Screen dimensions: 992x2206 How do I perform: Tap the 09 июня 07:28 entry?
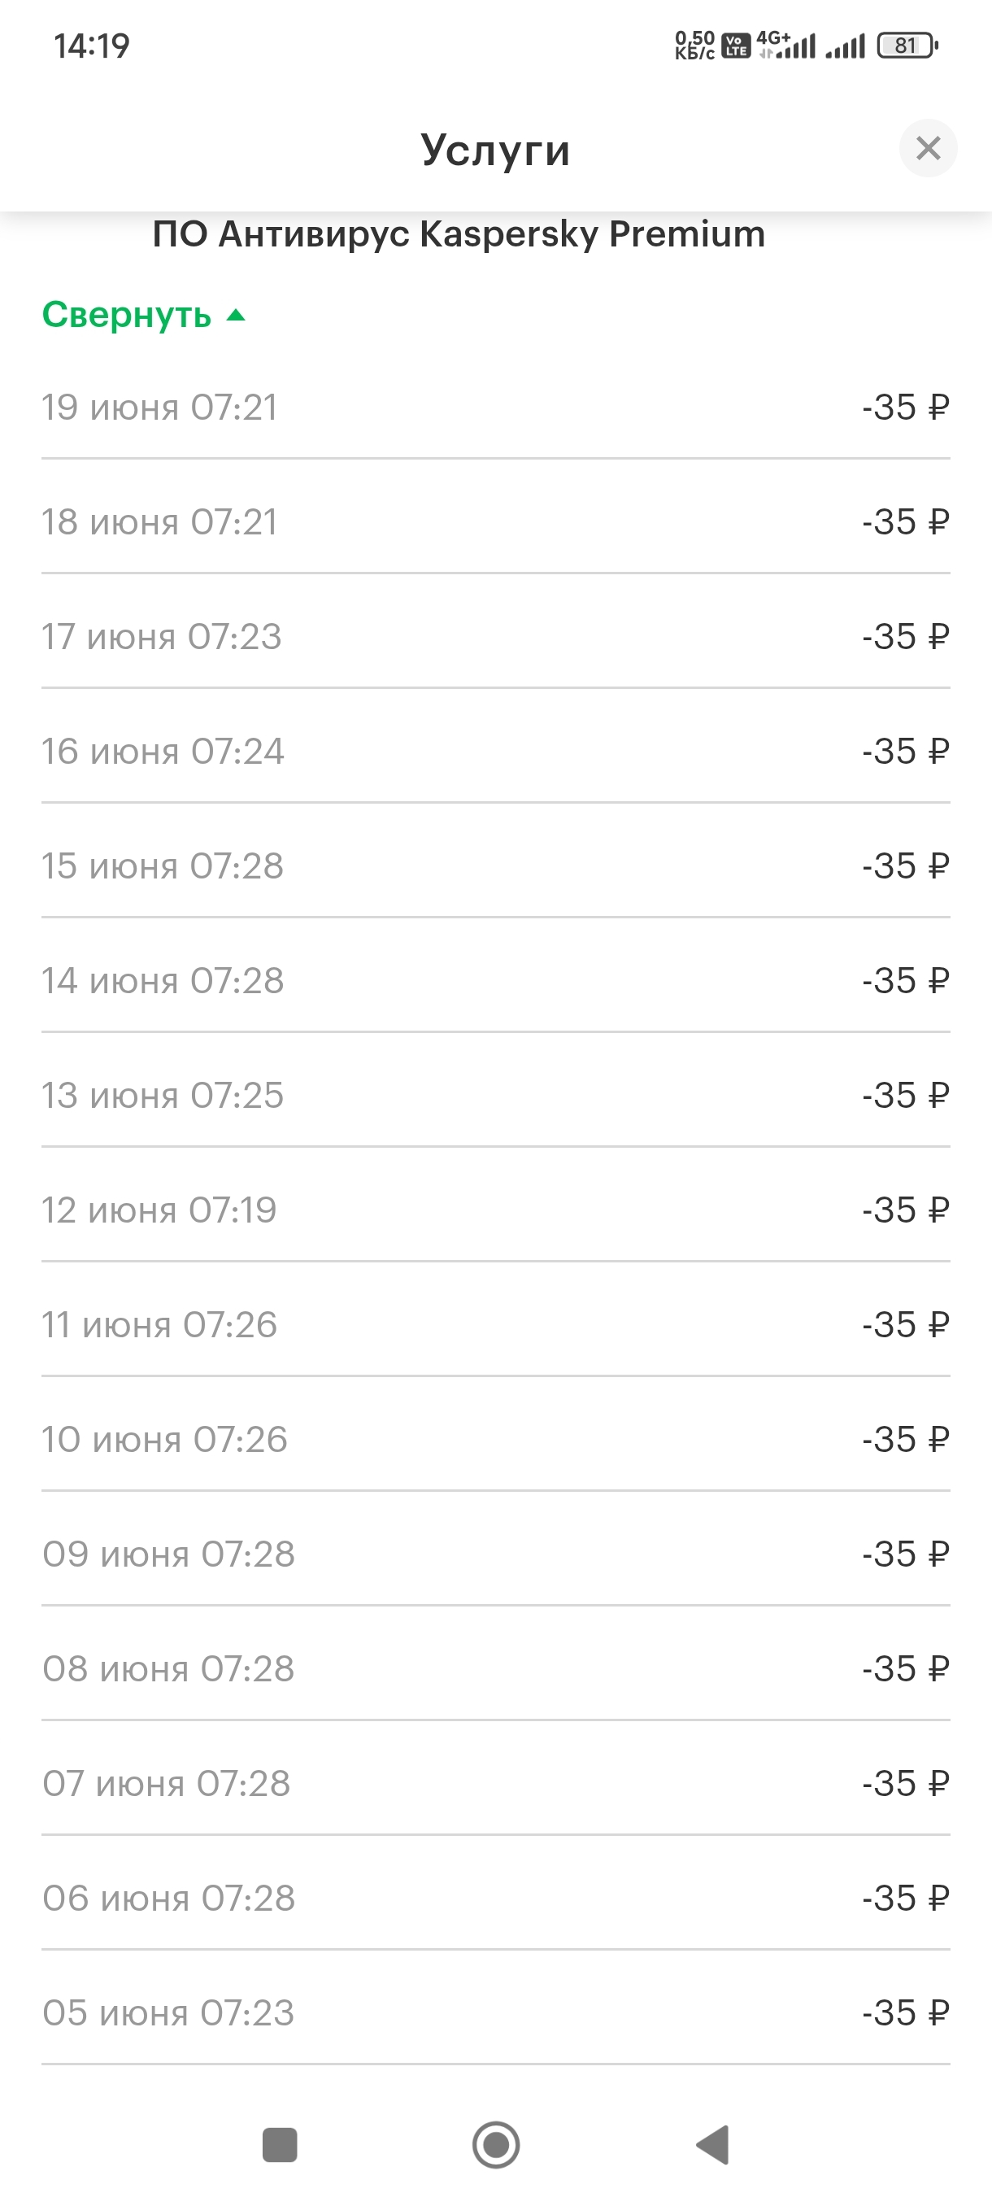(495, 1554)
